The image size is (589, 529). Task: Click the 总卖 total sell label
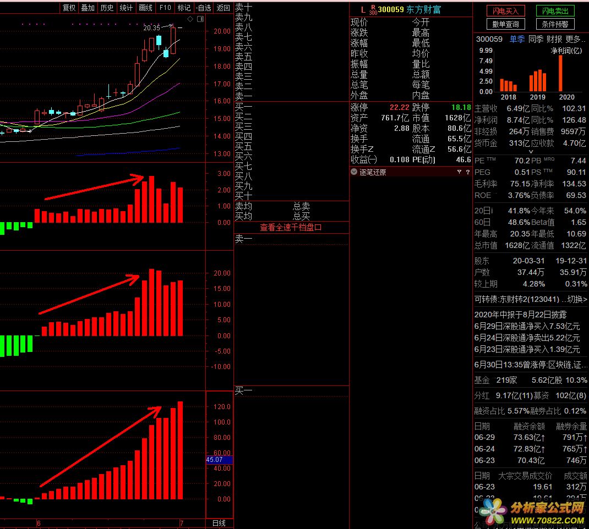click(x=302, y=206)
